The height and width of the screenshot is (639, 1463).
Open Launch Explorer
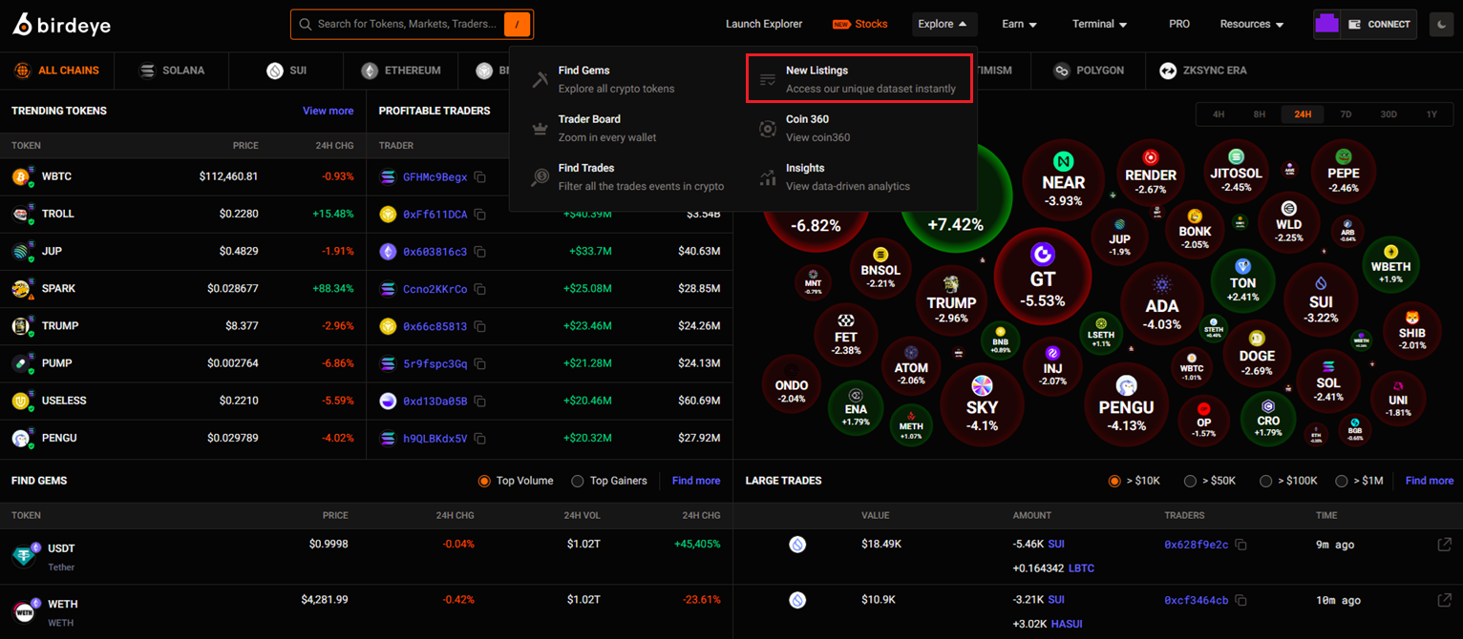(764, 24)
